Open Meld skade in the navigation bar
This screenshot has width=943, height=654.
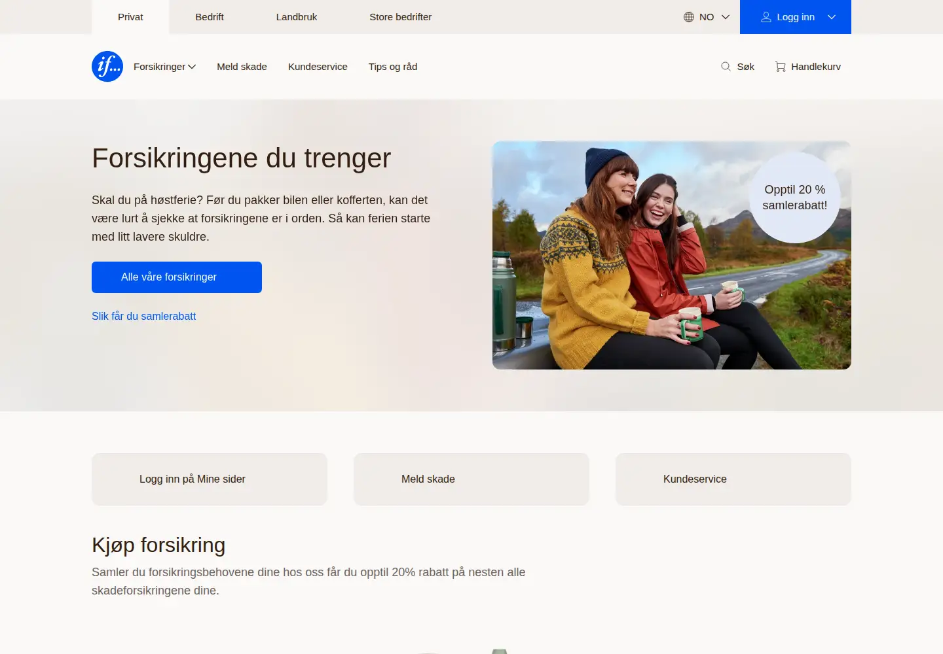242,67
